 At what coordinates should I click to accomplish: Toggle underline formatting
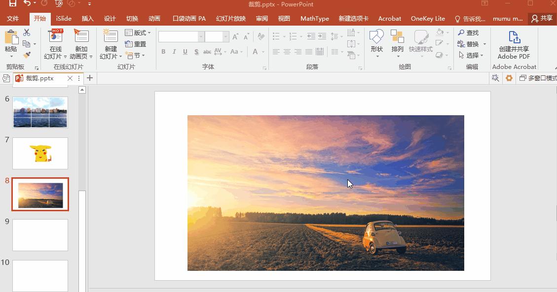click(x=185, y=52)
